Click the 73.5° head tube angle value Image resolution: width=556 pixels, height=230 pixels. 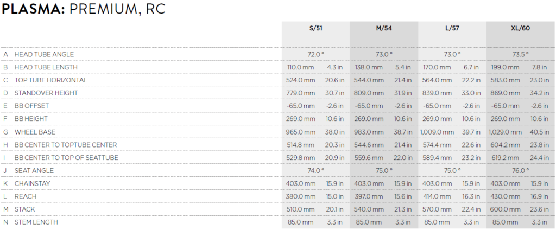click(521, 54)
